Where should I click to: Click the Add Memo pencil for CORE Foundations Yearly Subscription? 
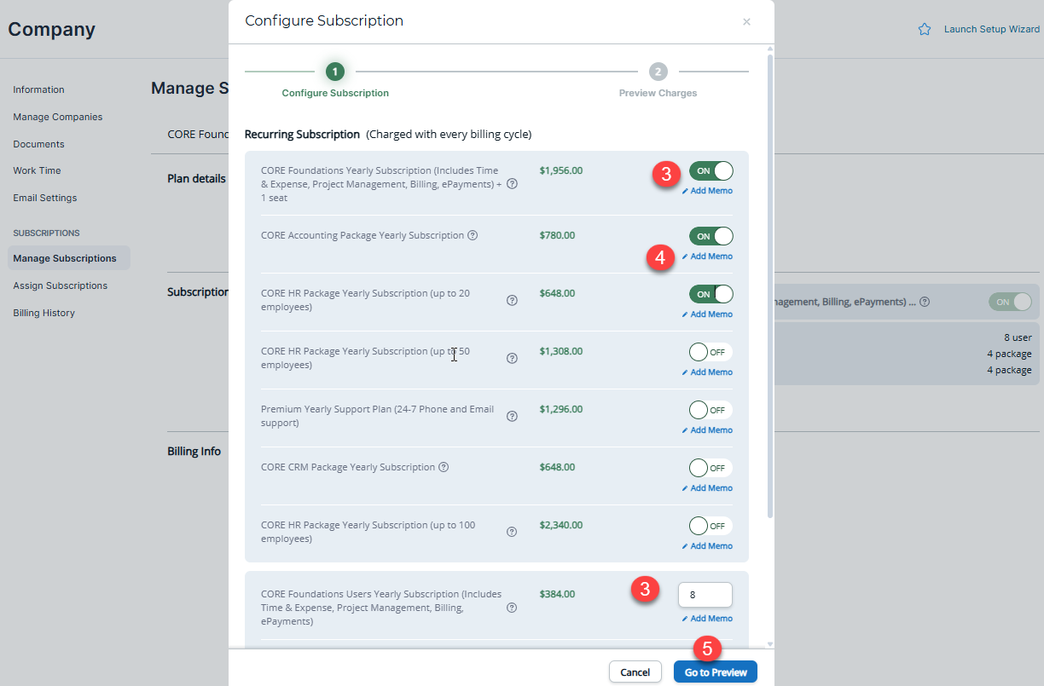pyautogui.click(x=708, y=190)
